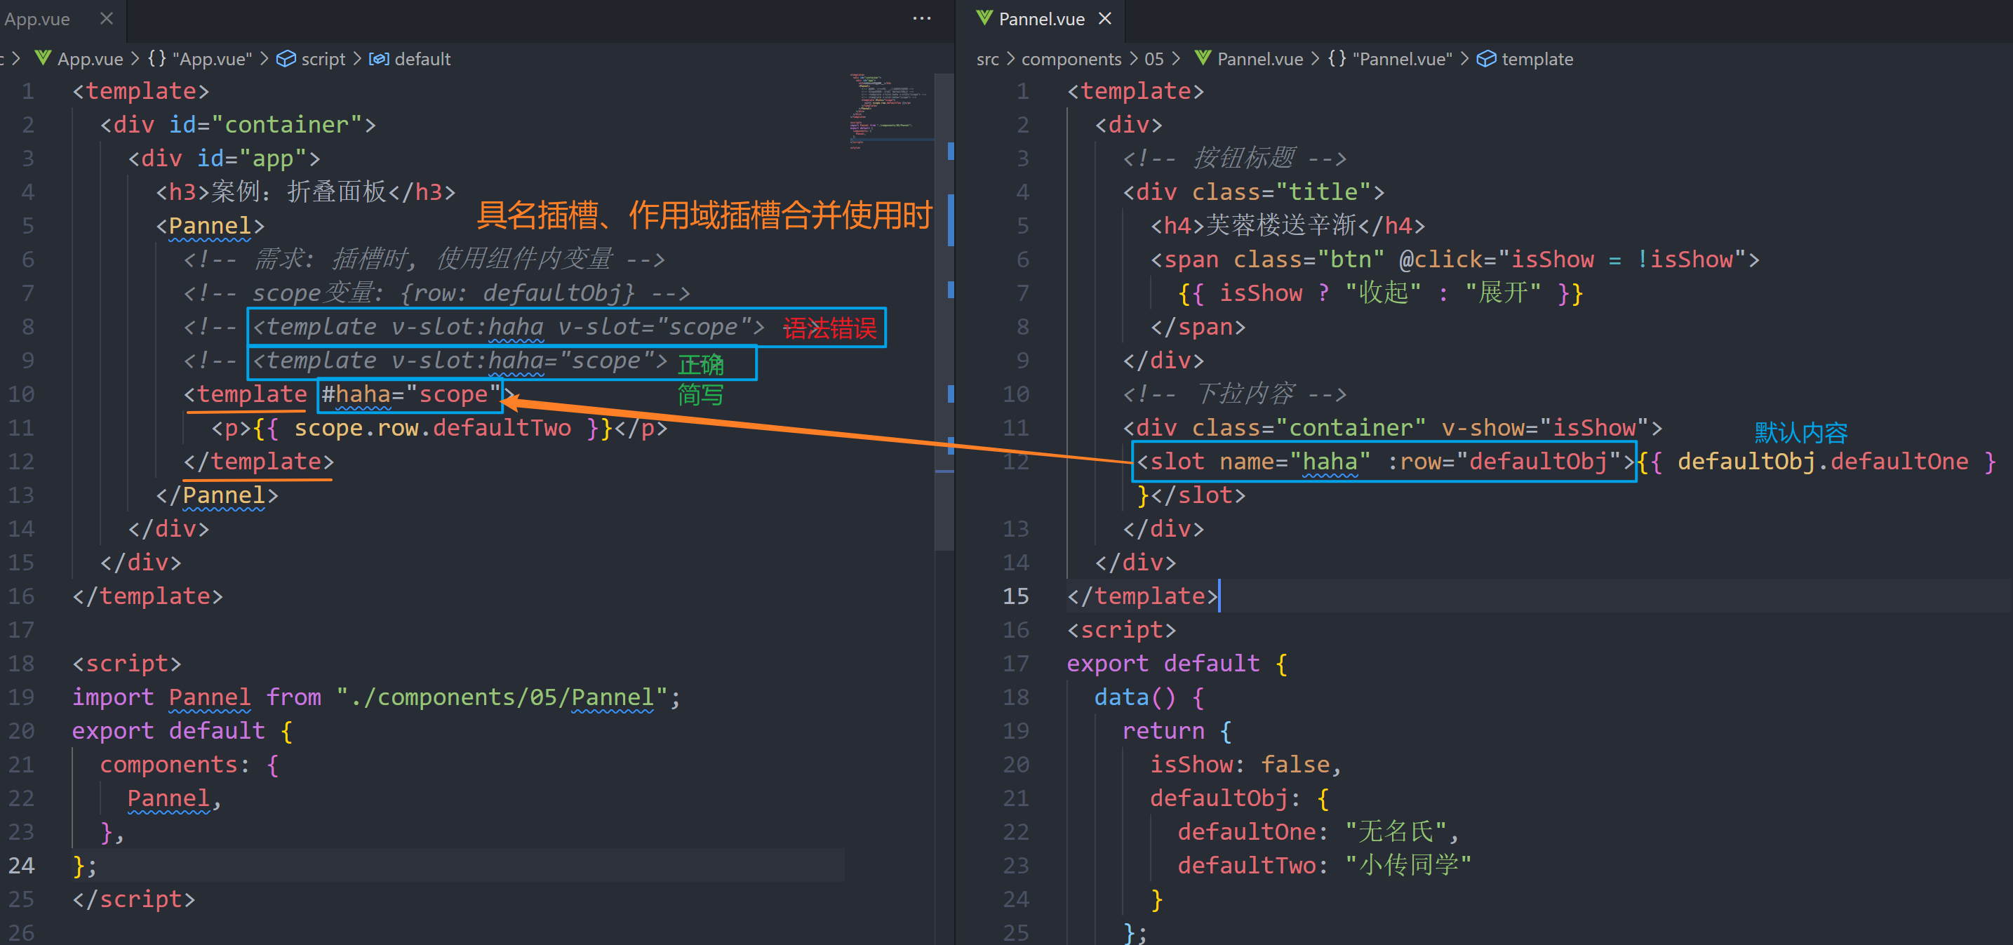Close the Pannel.vue tab

click(x=1105, y=18)
